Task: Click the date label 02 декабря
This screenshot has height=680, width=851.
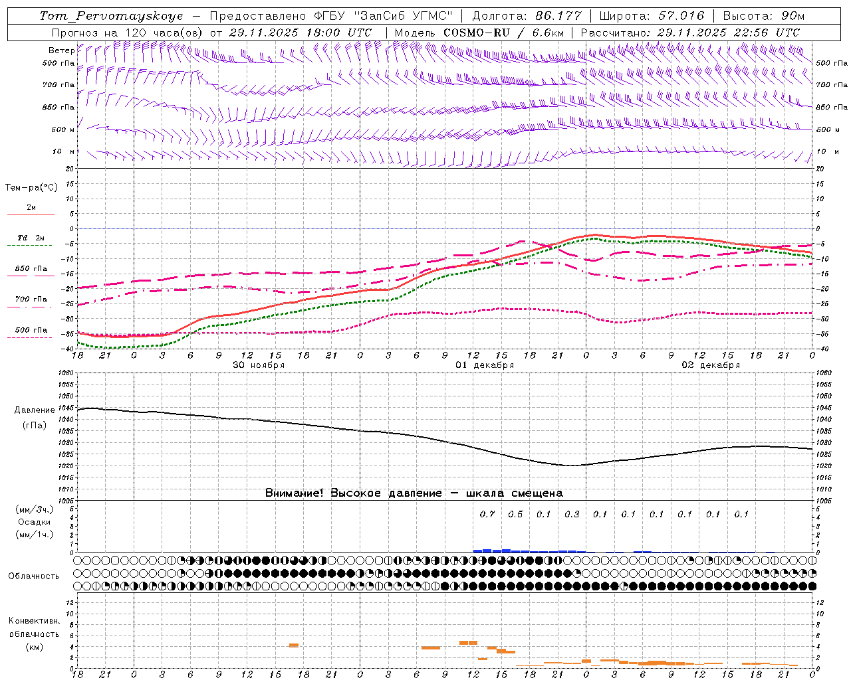Action: point(710,365)
